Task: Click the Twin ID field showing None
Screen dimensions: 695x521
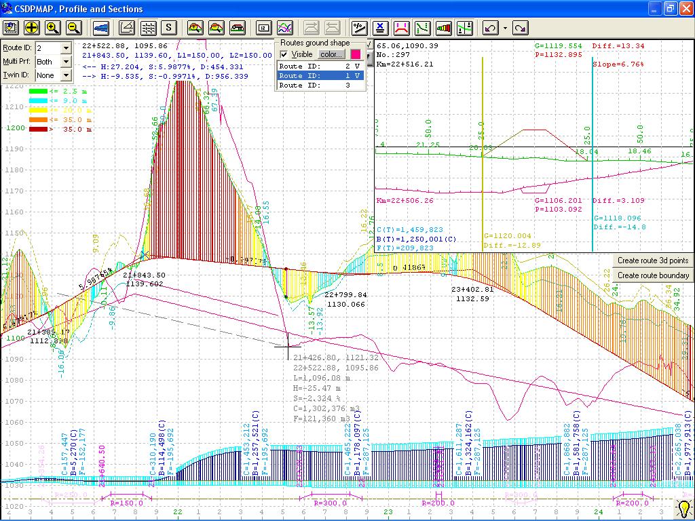Action: click(x=48, y=75)
